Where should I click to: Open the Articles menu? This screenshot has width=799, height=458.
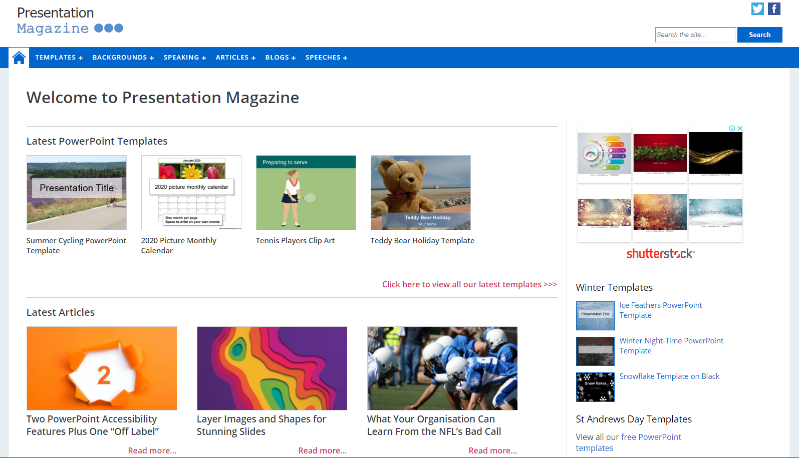[235, 58]
